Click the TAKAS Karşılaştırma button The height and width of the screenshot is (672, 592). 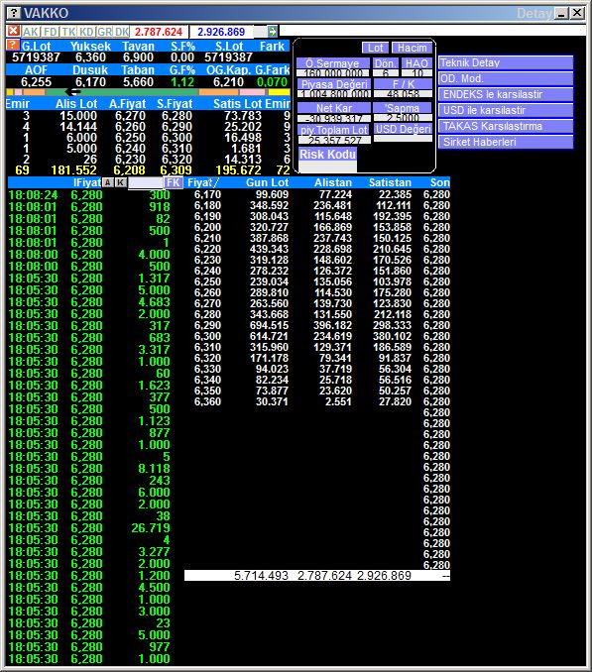tap(506, 127)
